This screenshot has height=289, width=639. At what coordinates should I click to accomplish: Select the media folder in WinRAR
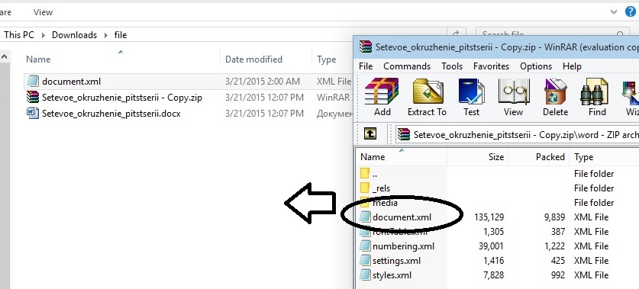click(385, 203)
